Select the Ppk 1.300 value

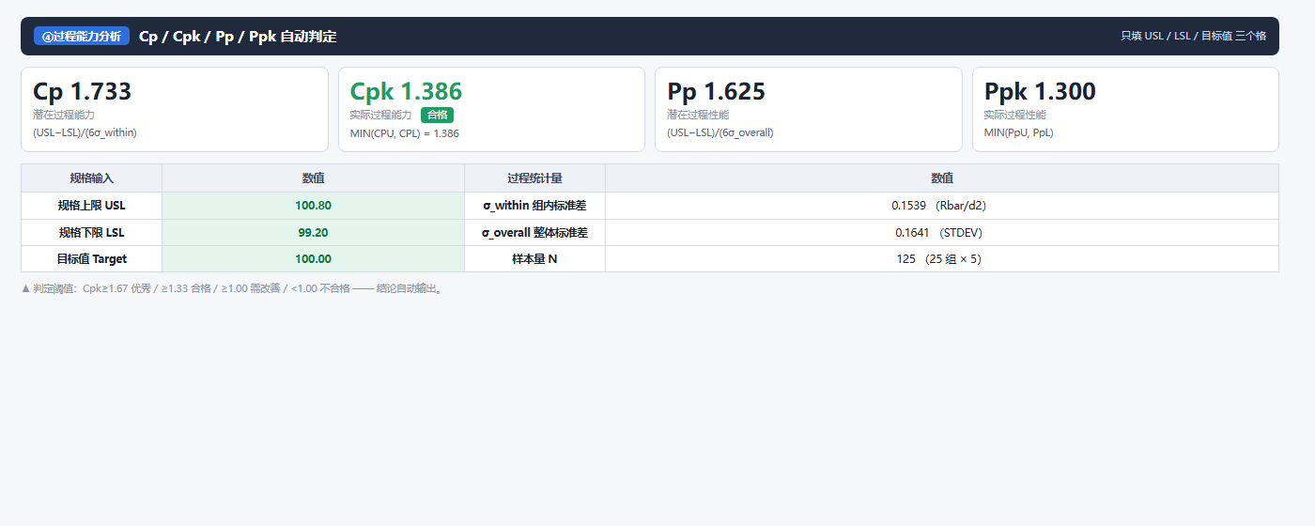click(1040, 91)
